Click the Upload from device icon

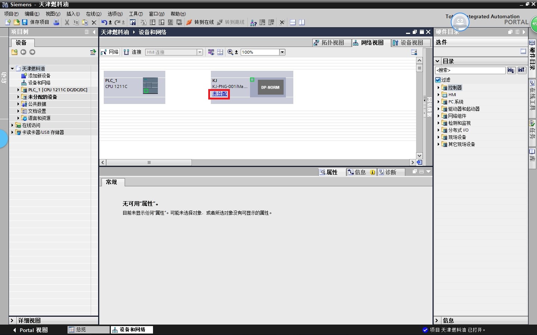click(x=161, y=22)
